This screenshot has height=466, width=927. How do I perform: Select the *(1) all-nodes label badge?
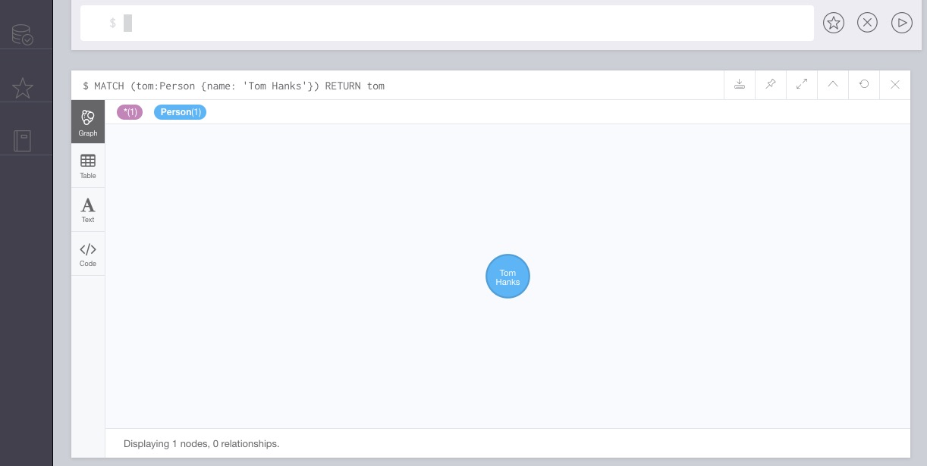tap(130, 112)
